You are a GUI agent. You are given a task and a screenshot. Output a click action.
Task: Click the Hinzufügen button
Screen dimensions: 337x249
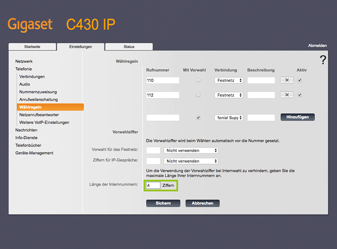pyautogui.click(x=297, y=117)
